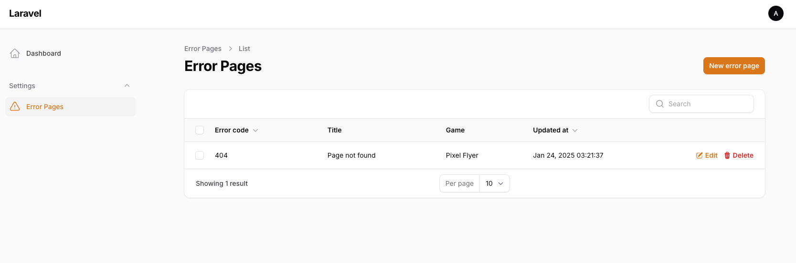Viewport: 796px width, 263px height.
Task: Open Dashboard from the sidebar
Action: pyautogui.click(x=43, y=53)
